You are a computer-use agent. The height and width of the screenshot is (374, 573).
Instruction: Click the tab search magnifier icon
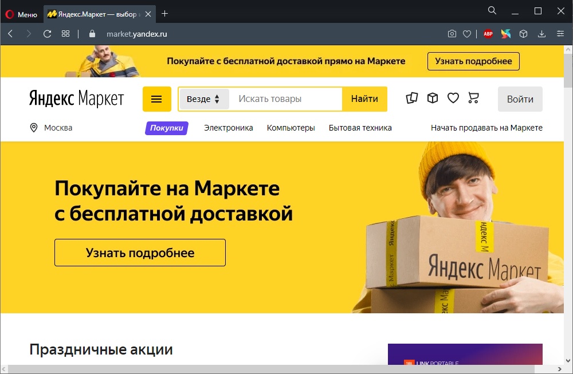tap(492, 10)
